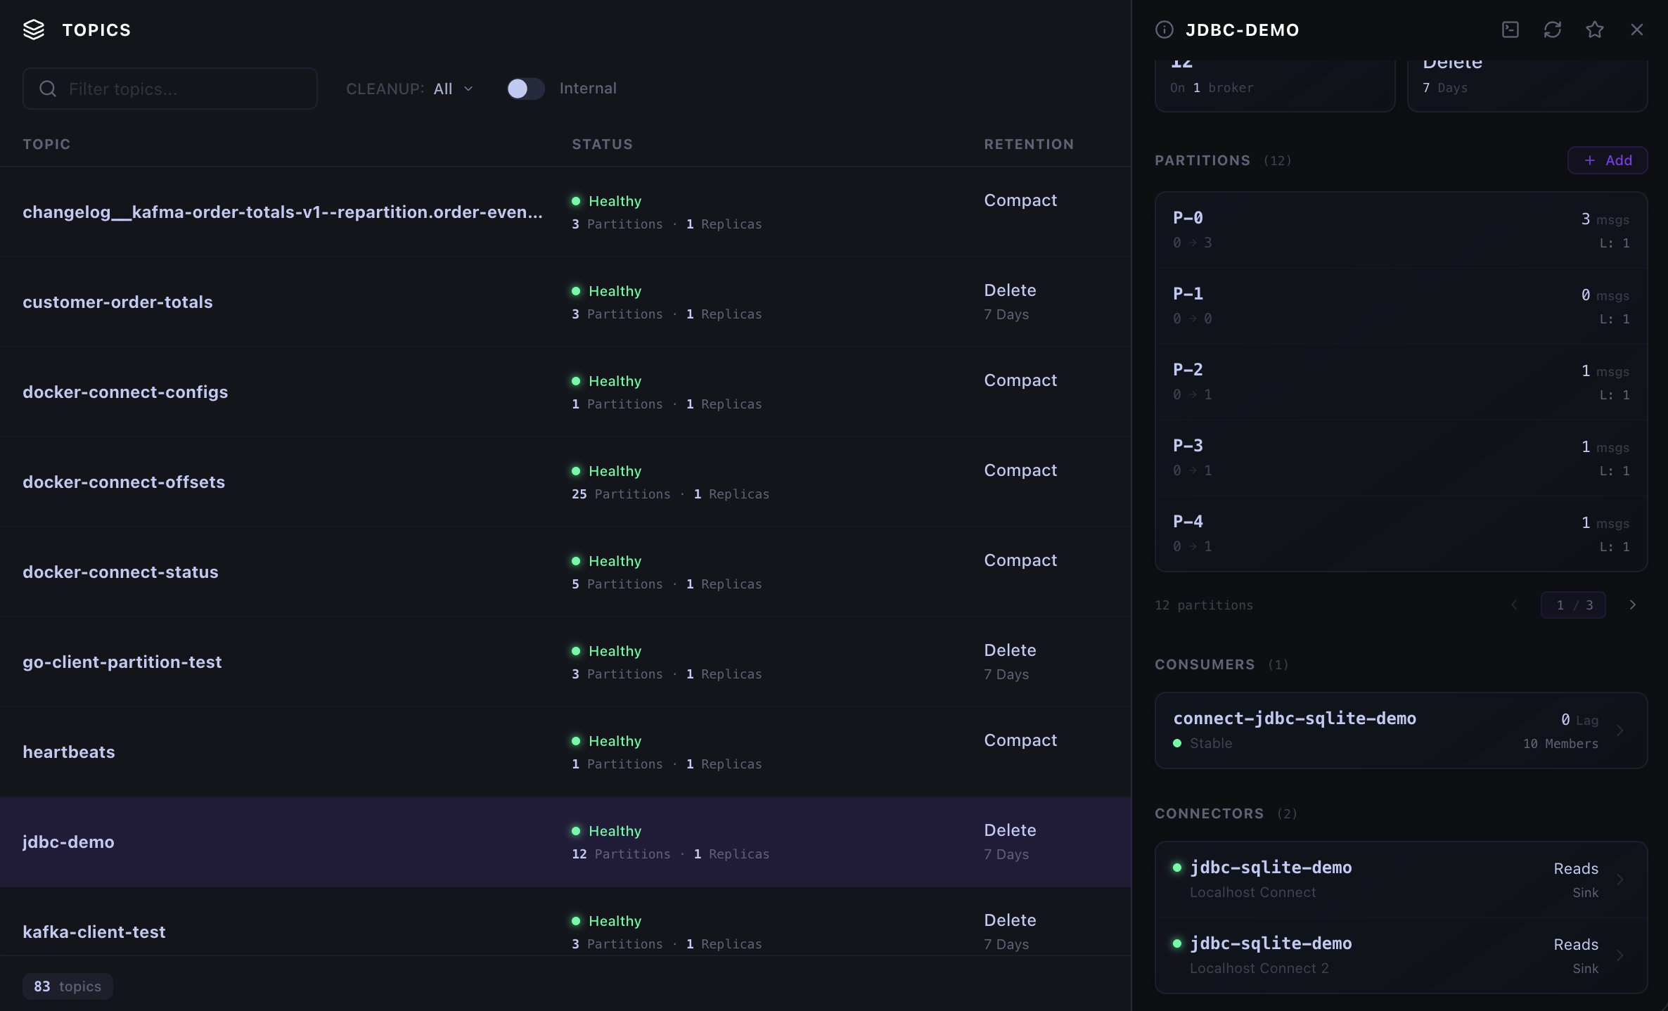Click the P-3 partition row
The height and width of the screenshot is (1011, 1668).
tap(1401, 458)
